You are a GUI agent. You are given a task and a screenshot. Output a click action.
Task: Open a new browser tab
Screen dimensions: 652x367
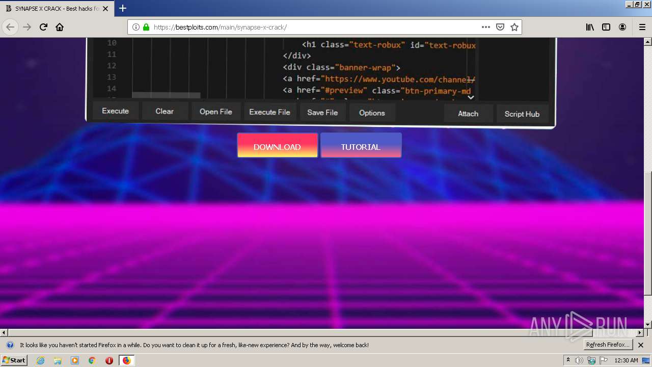(x=123, y=8)
